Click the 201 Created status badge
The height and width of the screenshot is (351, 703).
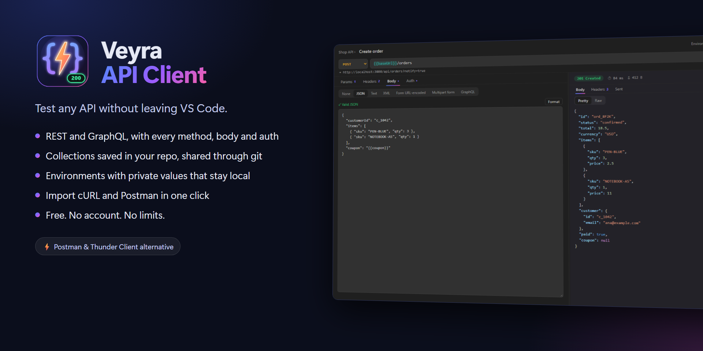[589, 78]
